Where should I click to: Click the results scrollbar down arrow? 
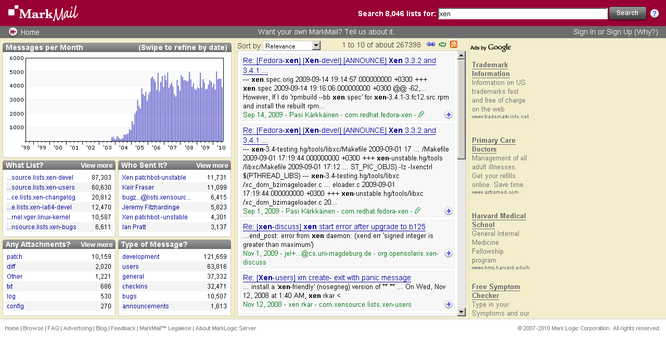pyautogui.click(x=462, y=312)
